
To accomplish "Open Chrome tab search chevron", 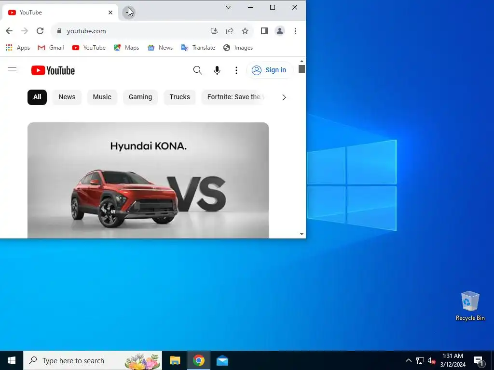I will point(228,7).
